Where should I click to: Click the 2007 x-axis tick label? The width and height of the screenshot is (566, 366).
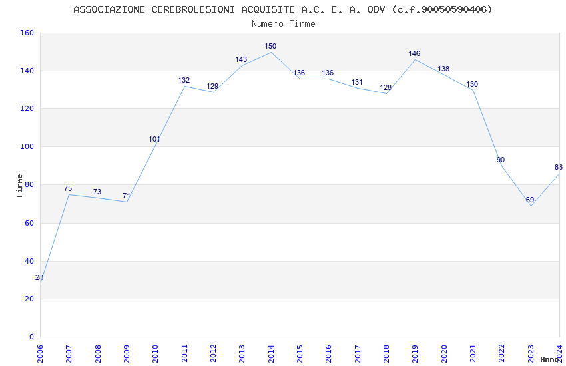point(69,354)
